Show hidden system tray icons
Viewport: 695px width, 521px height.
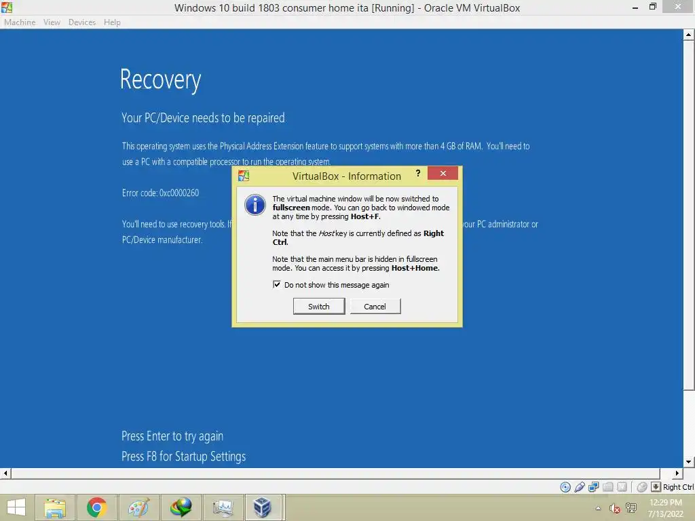[598, 508]
